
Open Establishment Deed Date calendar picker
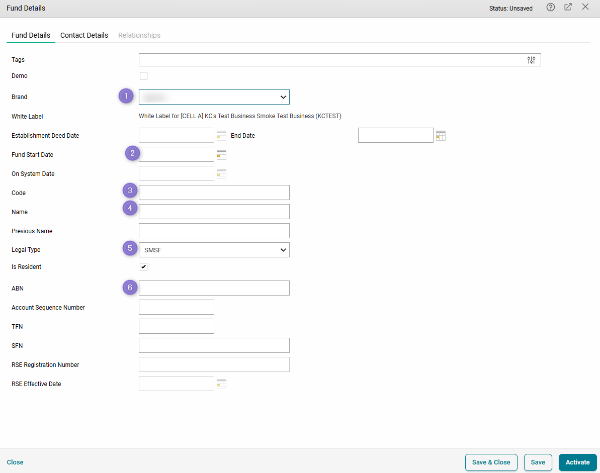[222, 136]
